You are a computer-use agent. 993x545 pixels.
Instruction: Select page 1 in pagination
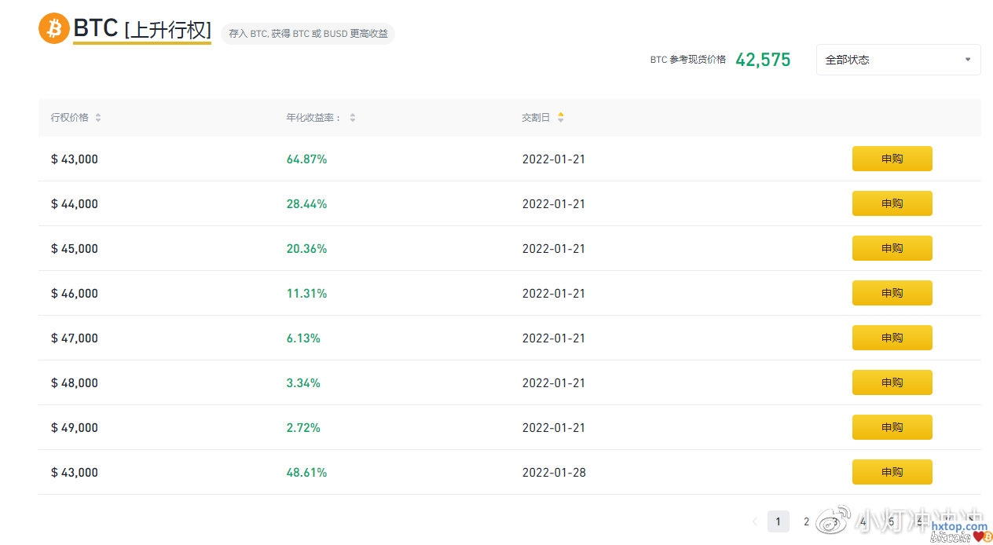click(778, 521)
